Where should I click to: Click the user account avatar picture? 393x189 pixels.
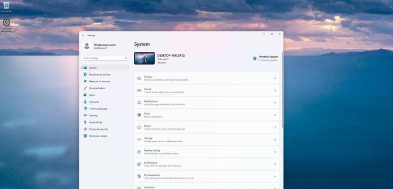pyautogui.click(x=87, y=46)
